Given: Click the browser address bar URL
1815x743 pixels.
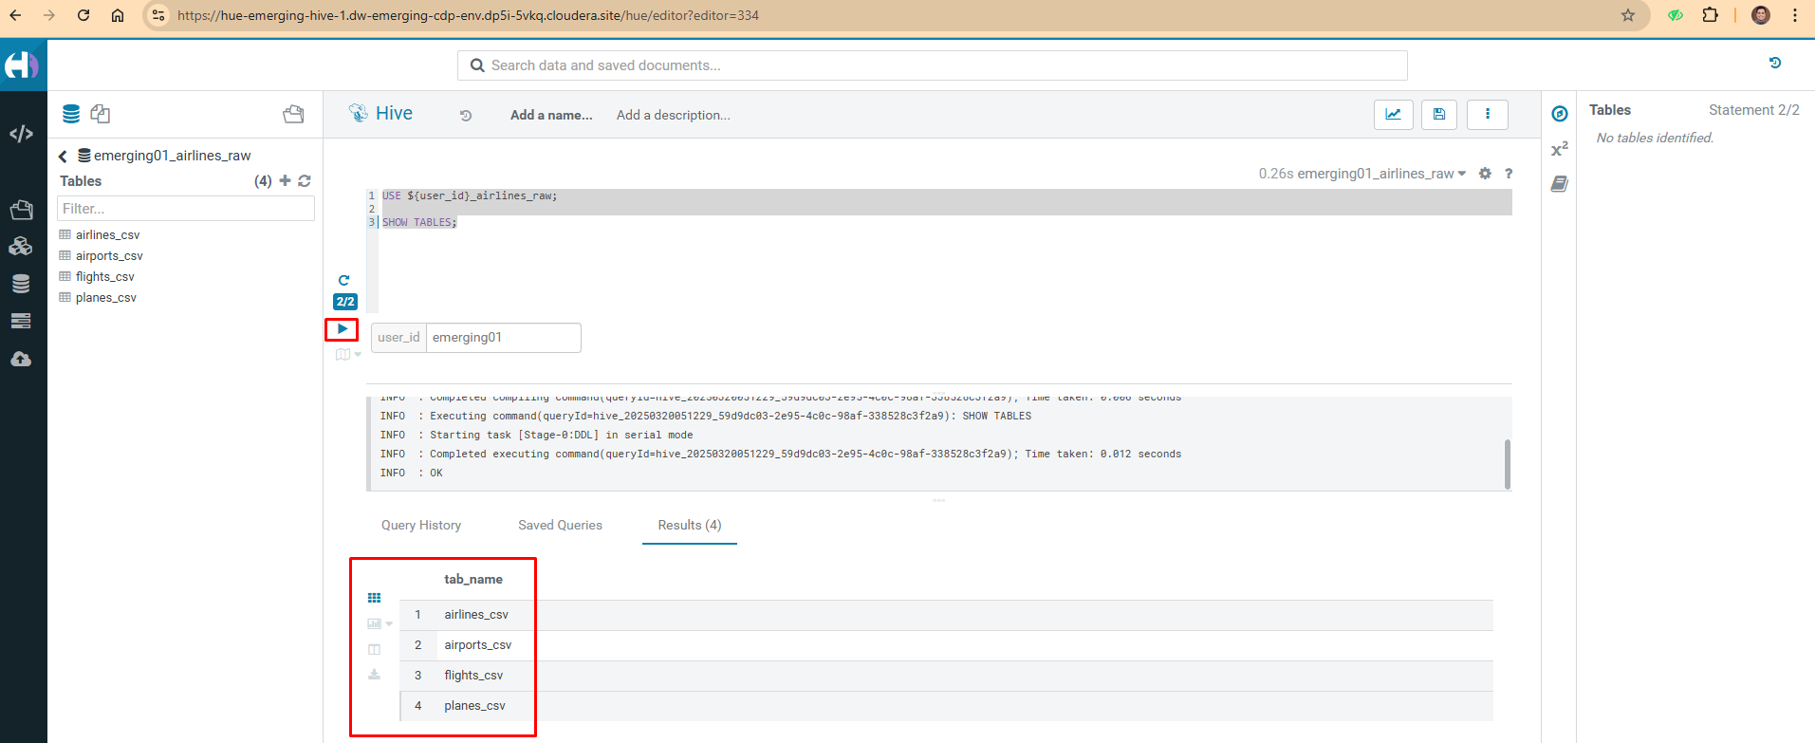Looking at the screenshot, I should click(469, 15).
